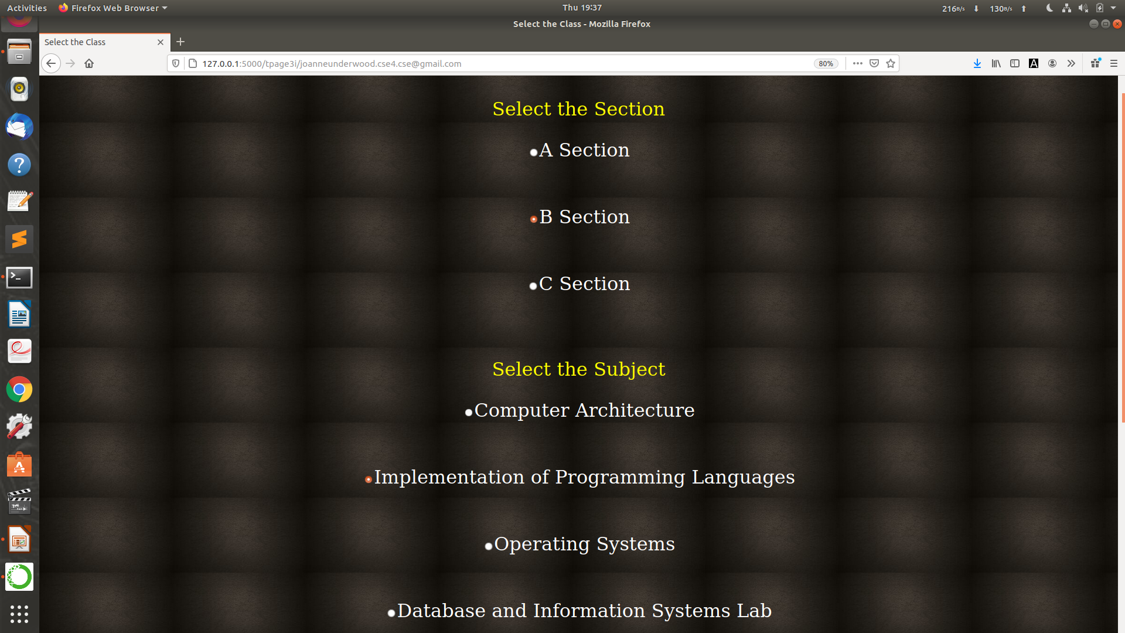The image size is (1125, 633).
Task: Toggle the sidebar view icon
Action: [1015, 63]
